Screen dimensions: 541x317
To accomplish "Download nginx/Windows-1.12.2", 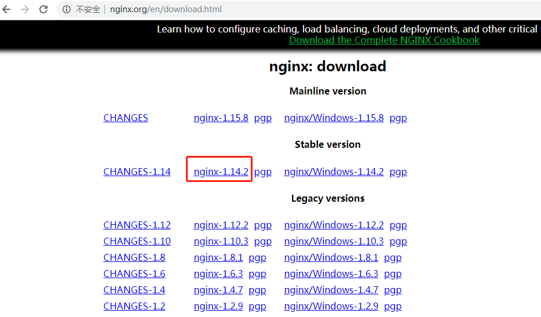I will [334, 225].
